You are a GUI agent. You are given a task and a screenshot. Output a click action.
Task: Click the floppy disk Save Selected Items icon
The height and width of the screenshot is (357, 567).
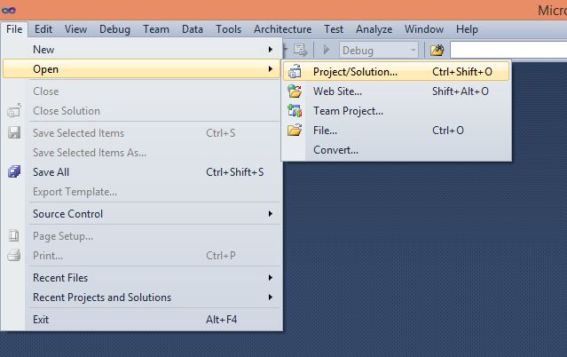click(x=14, y=132)
